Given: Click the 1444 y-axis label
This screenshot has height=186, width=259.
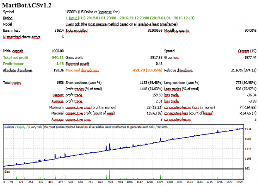Looking at the screenshot, I should [x=248, y=149].
